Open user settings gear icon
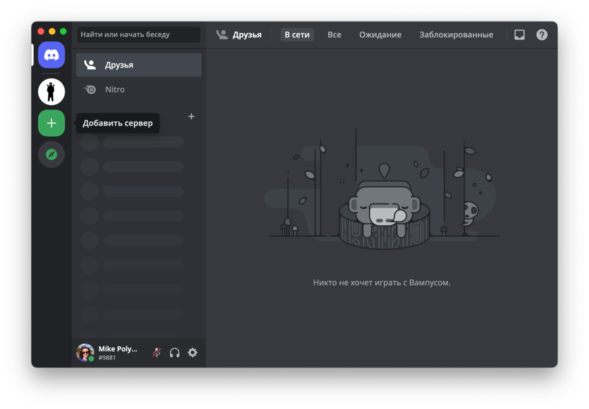Viewport: 589px width, 409px height. point(193,353)
